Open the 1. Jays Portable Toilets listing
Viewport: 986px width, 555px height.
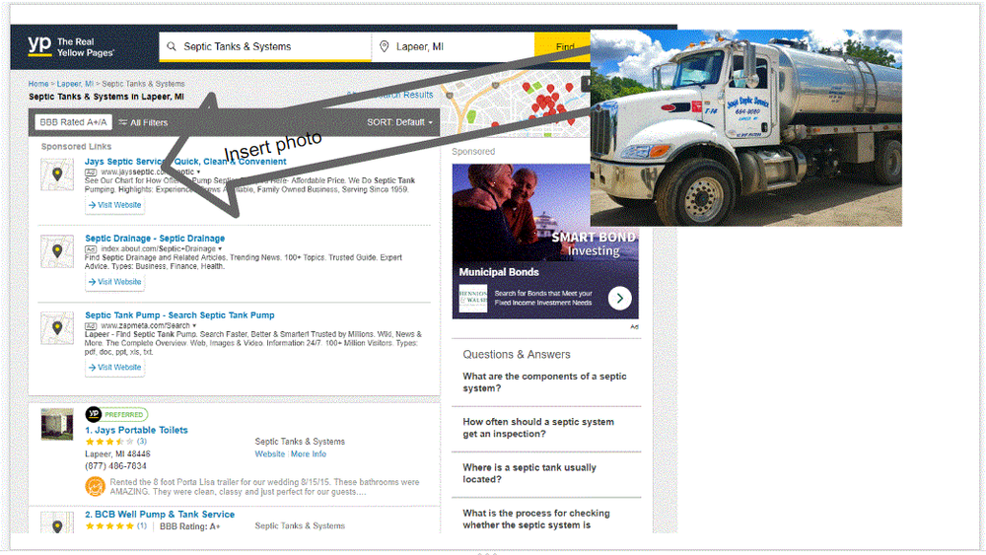pyautogui.click(x=136, y=430)
